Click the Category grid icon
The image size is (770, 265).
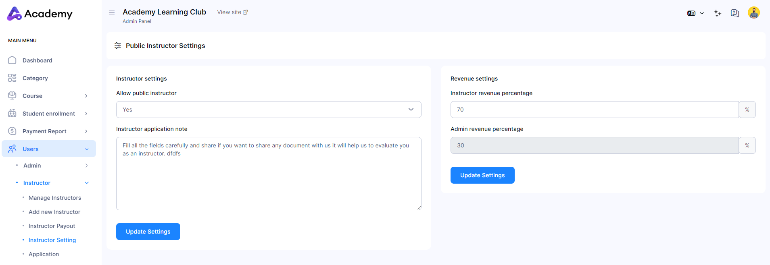[x=12, y=78]
